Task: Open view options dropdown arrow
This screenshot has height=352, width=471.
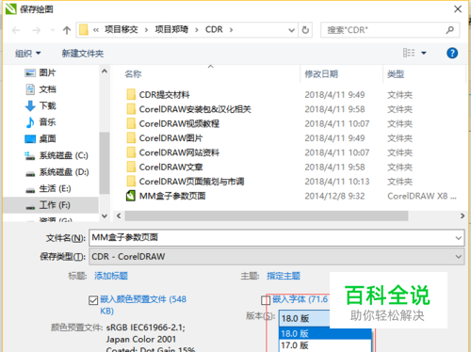Action: click(424, 53)
